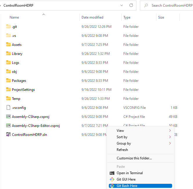193x189 pixels.
Task: Click the 9/16/2022 10:11 PM date cell
Action: (x=96, y=90)
